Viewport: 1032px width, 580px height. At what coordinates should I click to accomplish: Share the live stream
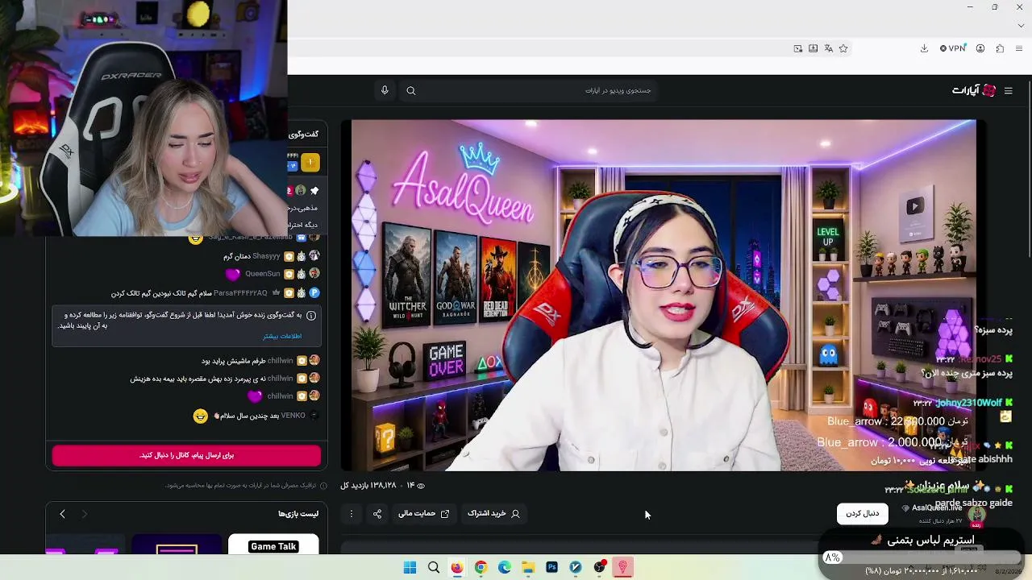377,514
